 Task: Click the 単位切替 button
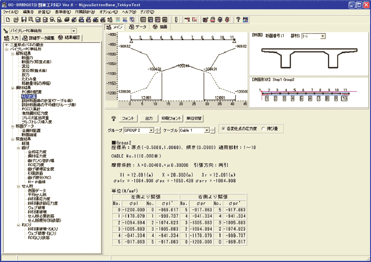tap(194, 118)
